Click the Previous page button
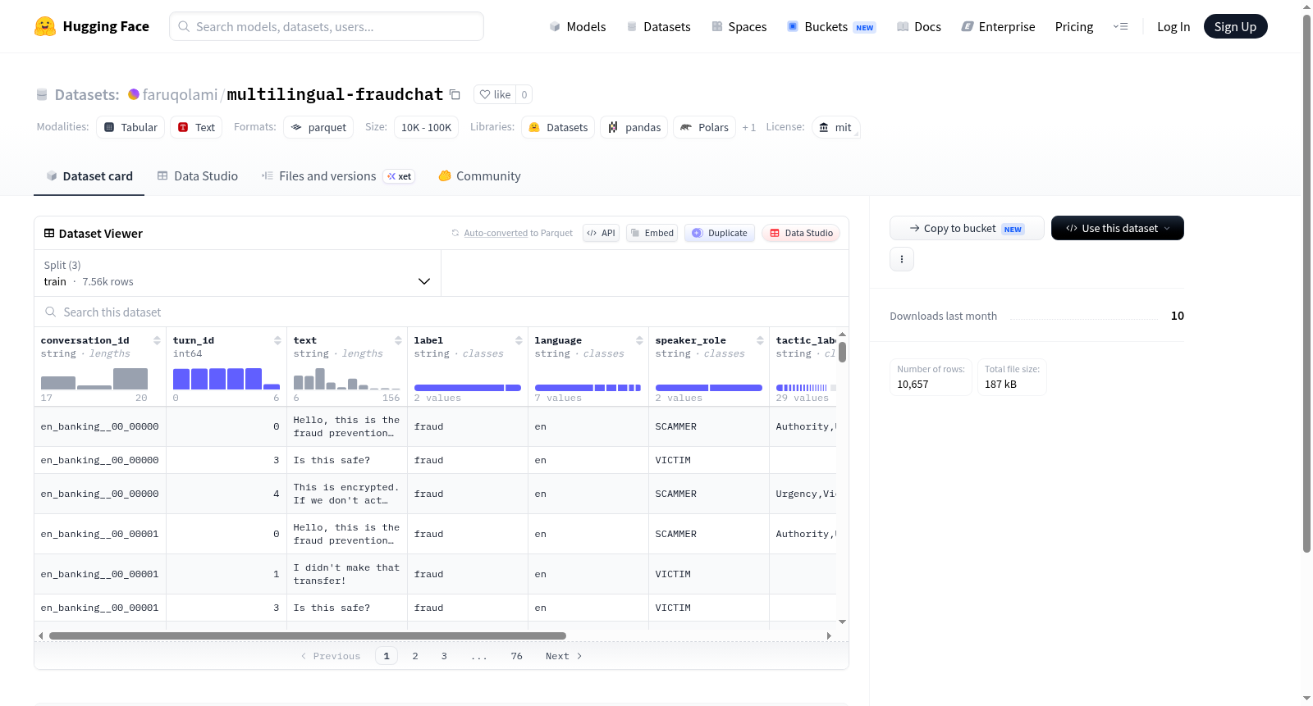Viewport: 1313px width, 706px height. (x=331, y=656)
